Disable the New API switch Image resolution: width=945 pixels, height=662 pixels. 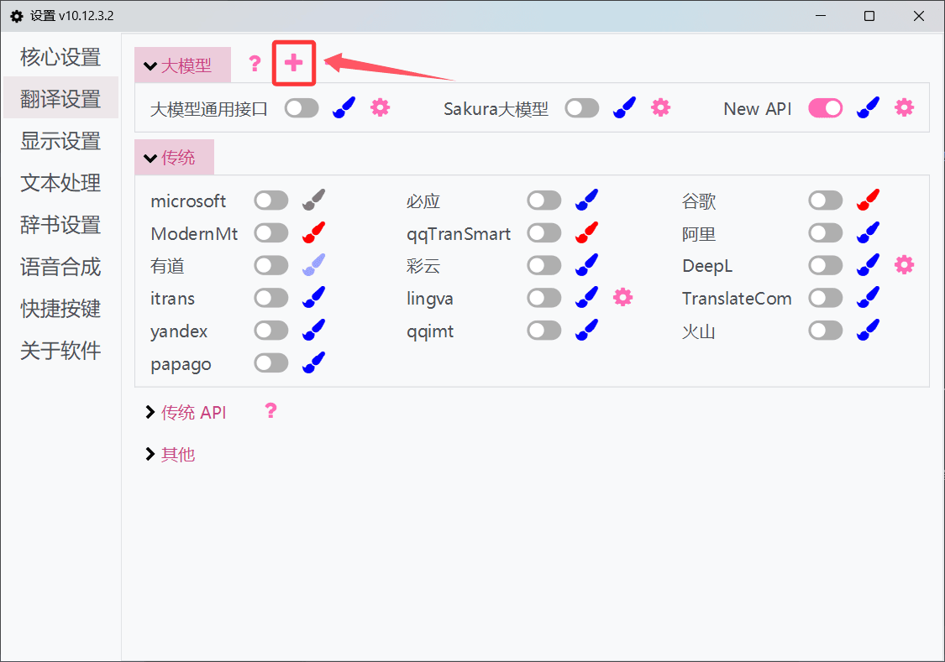point(825,107)
